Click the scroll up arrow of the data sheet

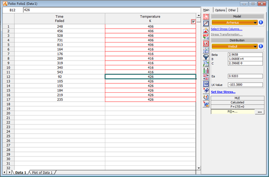point(199,15)
